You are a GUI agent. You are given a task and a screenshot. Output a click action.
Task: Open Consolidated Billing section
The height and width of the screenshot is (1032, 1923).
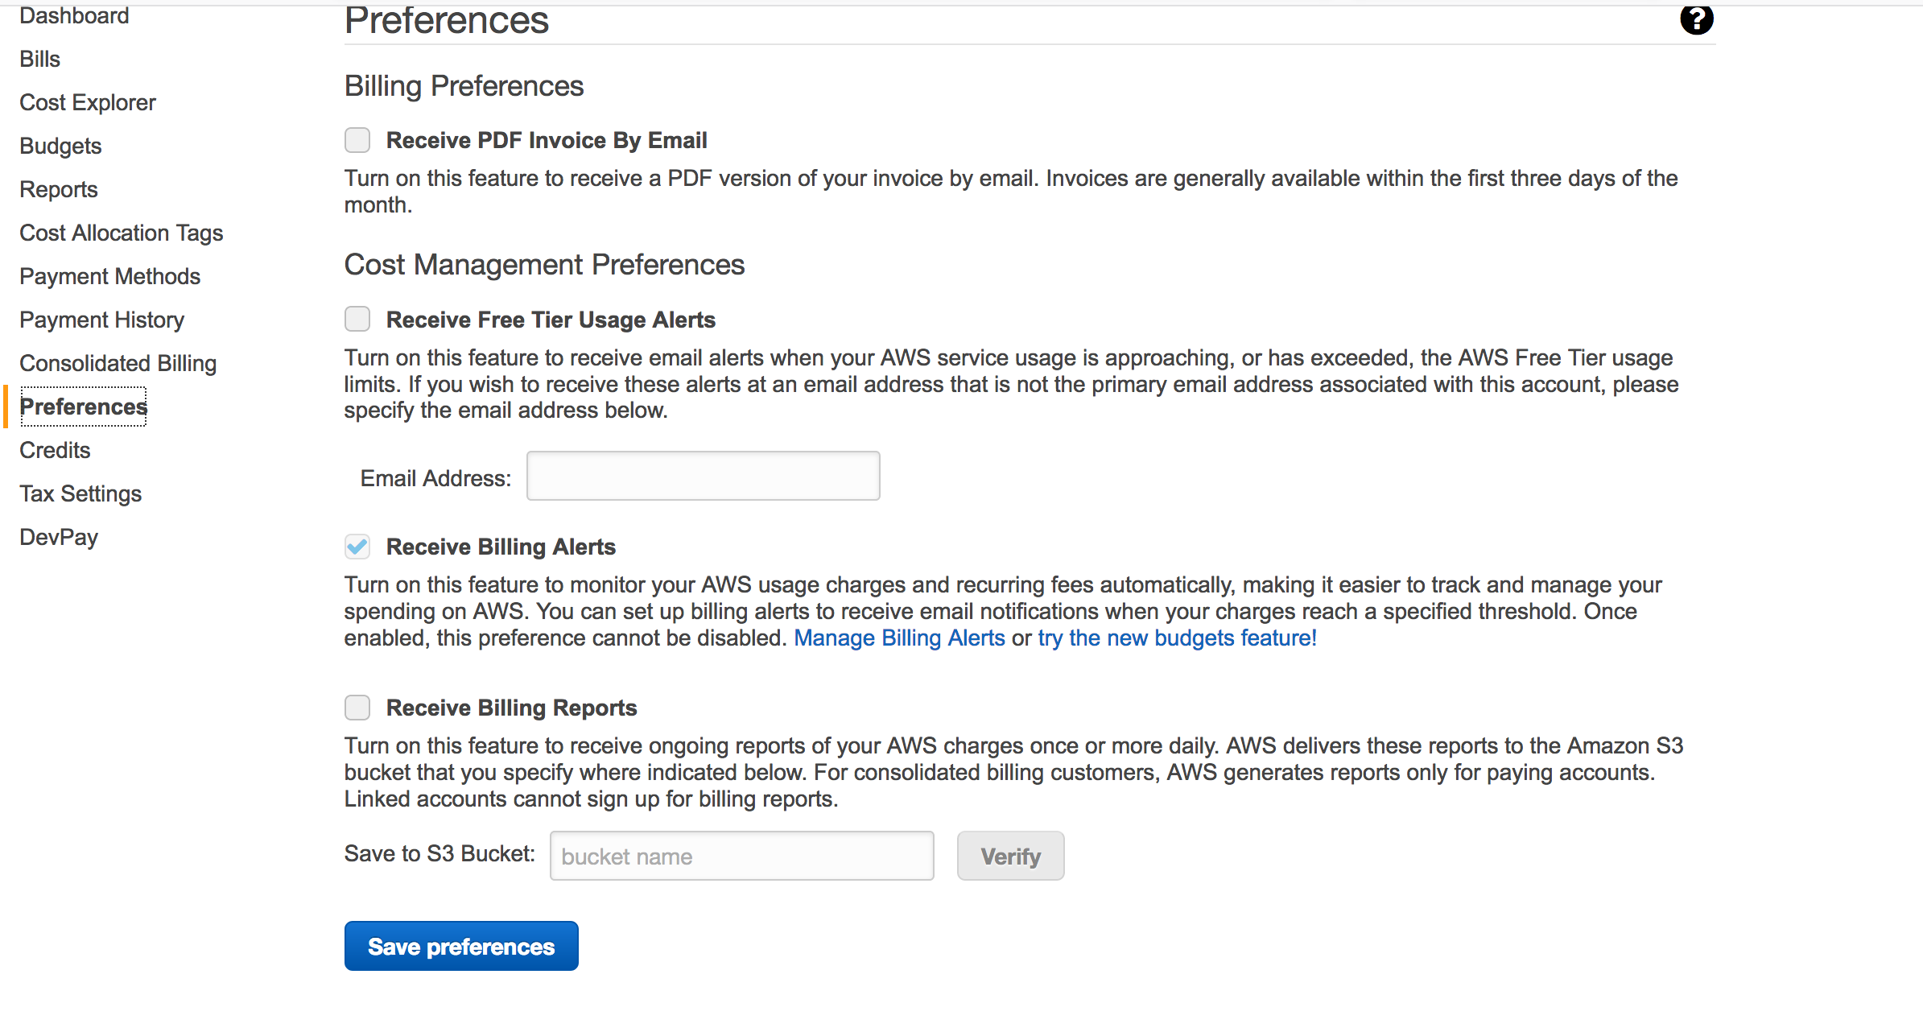click(x=118, y=363)
